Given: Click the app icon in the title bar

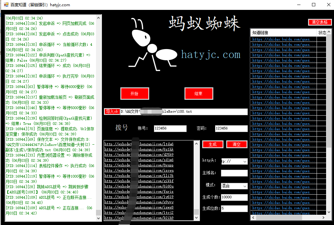Looking at the screenshot, I should [x=6, y=5].
